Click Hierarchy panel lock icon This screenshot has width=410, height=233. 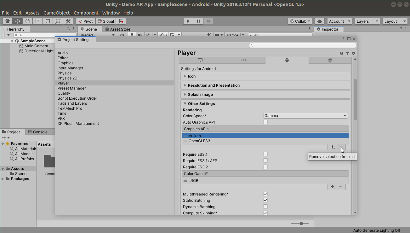coord(68,29)
